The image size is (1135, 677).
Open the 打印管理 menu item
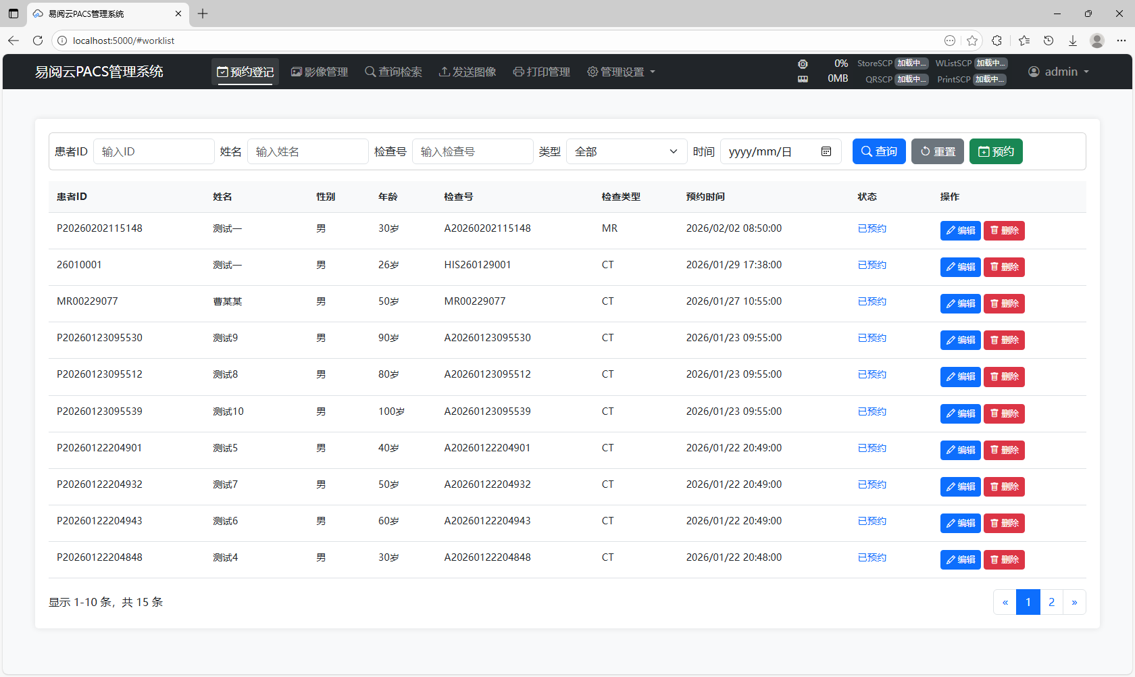click(542, 72)
